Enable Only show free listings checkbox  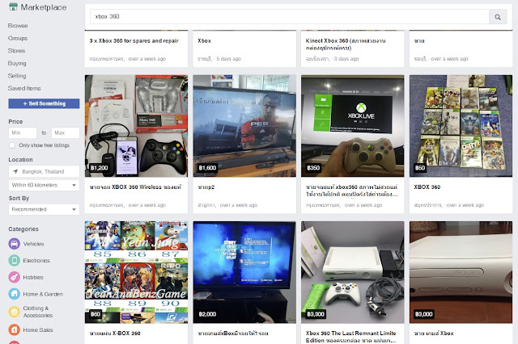pyautogui.click(x=12, y=145)
